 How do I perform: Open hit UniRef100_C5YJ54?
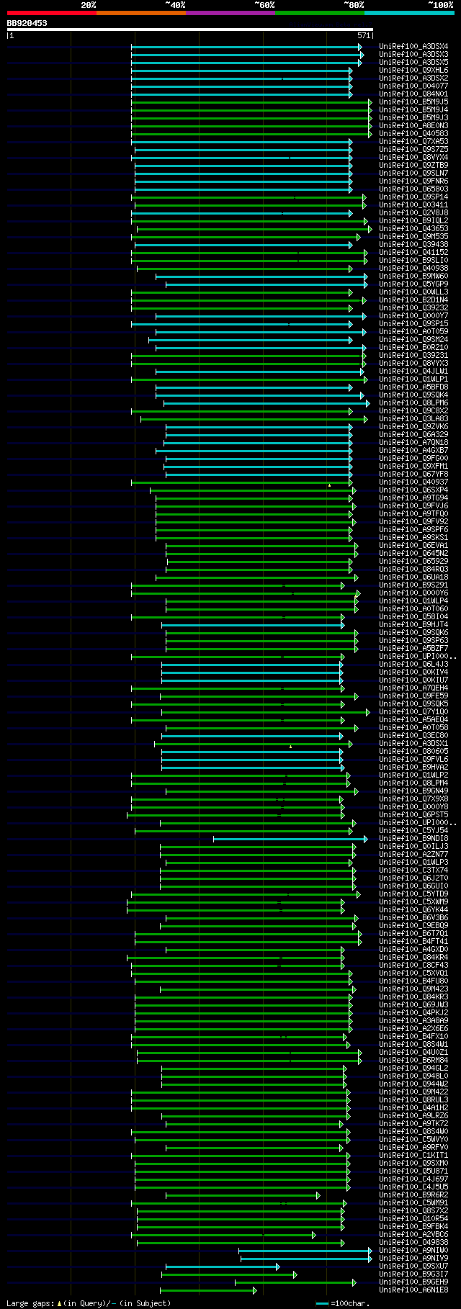[x=413, y=831]
